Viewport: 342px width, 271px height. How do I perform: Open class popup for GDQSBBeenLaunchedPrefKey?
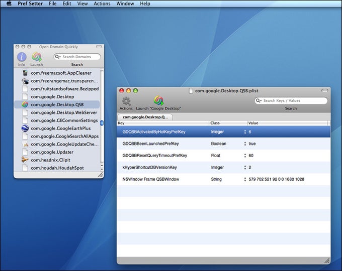click(245, 144)
